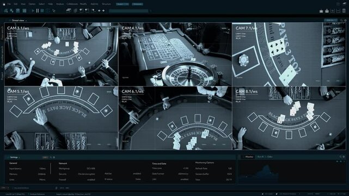Open the Option menu

[32, 4]
